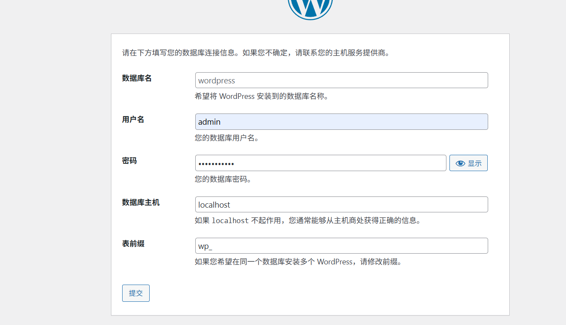Select the 用户名 field containing admin
The image size is (566, 325).
point(341,122)
